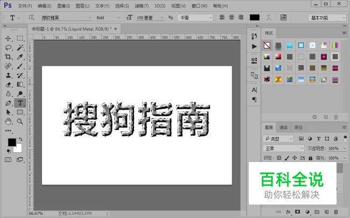Expand the 填充 fill dropdown
350x218 pixels.
345,158
